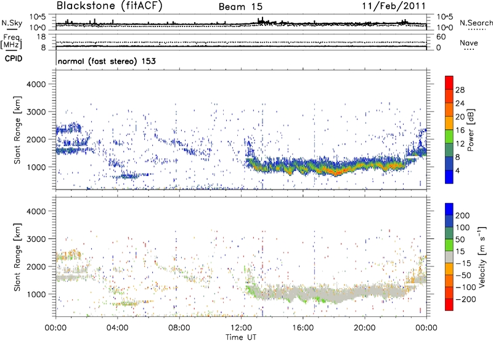
Task: Select the 'N.Search' legend label
Action: point(476,23)
